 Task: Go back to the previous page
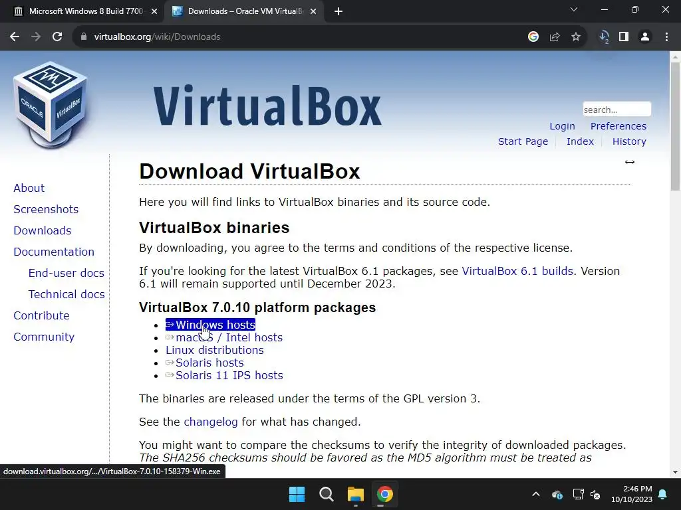(x=15, y=37)
